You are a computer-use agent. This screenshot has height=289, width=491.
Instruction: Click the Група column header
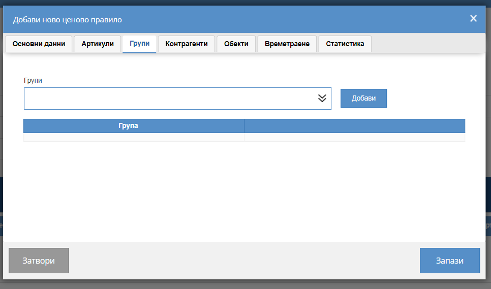(x=134, y=126)
